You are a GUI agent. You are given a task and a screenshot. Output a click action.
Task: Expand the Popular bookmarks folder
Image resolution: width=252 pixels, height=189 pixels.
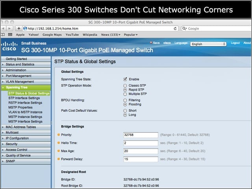[131, 35]
